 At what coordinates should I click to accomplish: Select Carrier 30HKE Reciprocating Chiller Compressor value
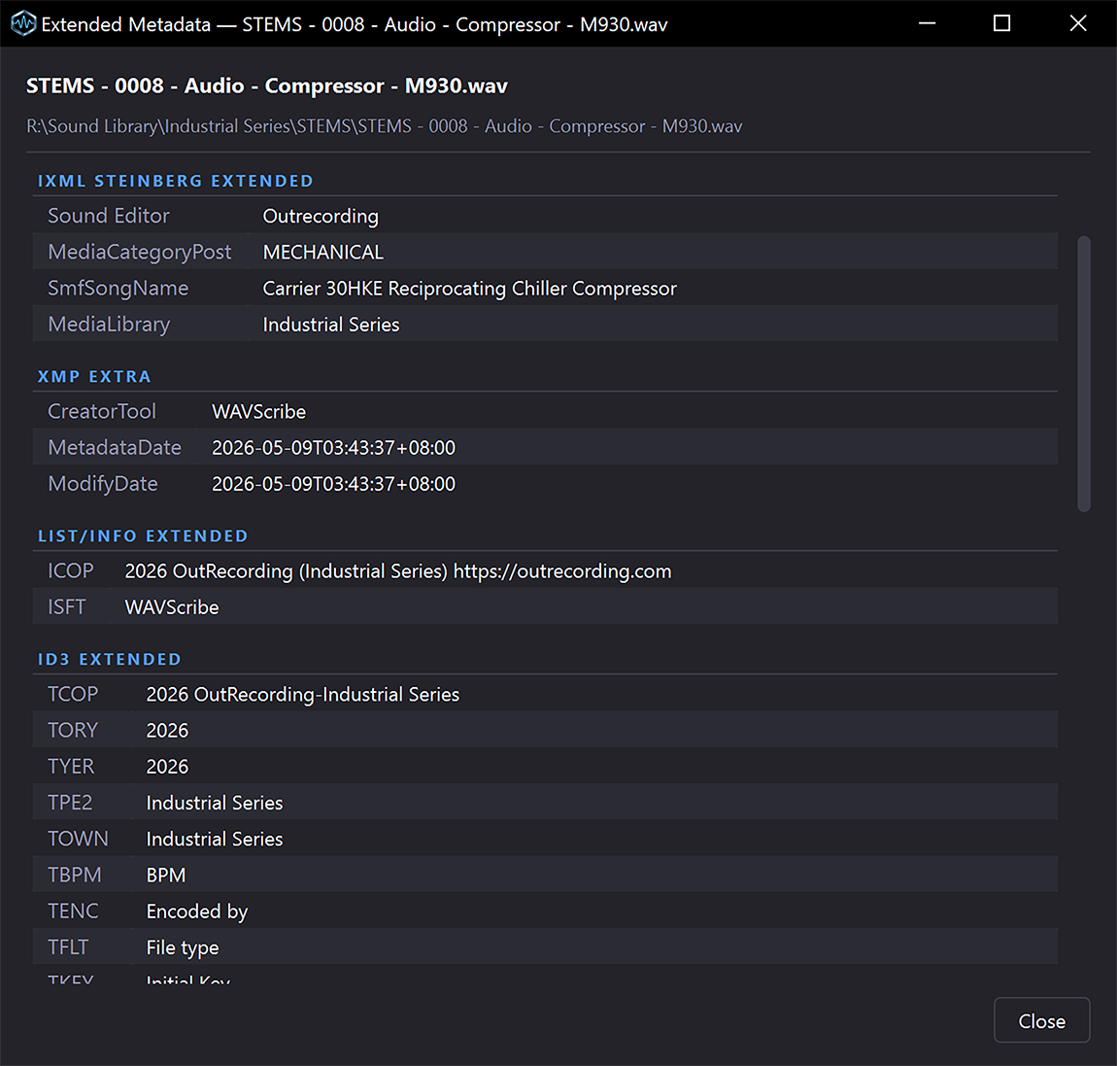[469, 289]
